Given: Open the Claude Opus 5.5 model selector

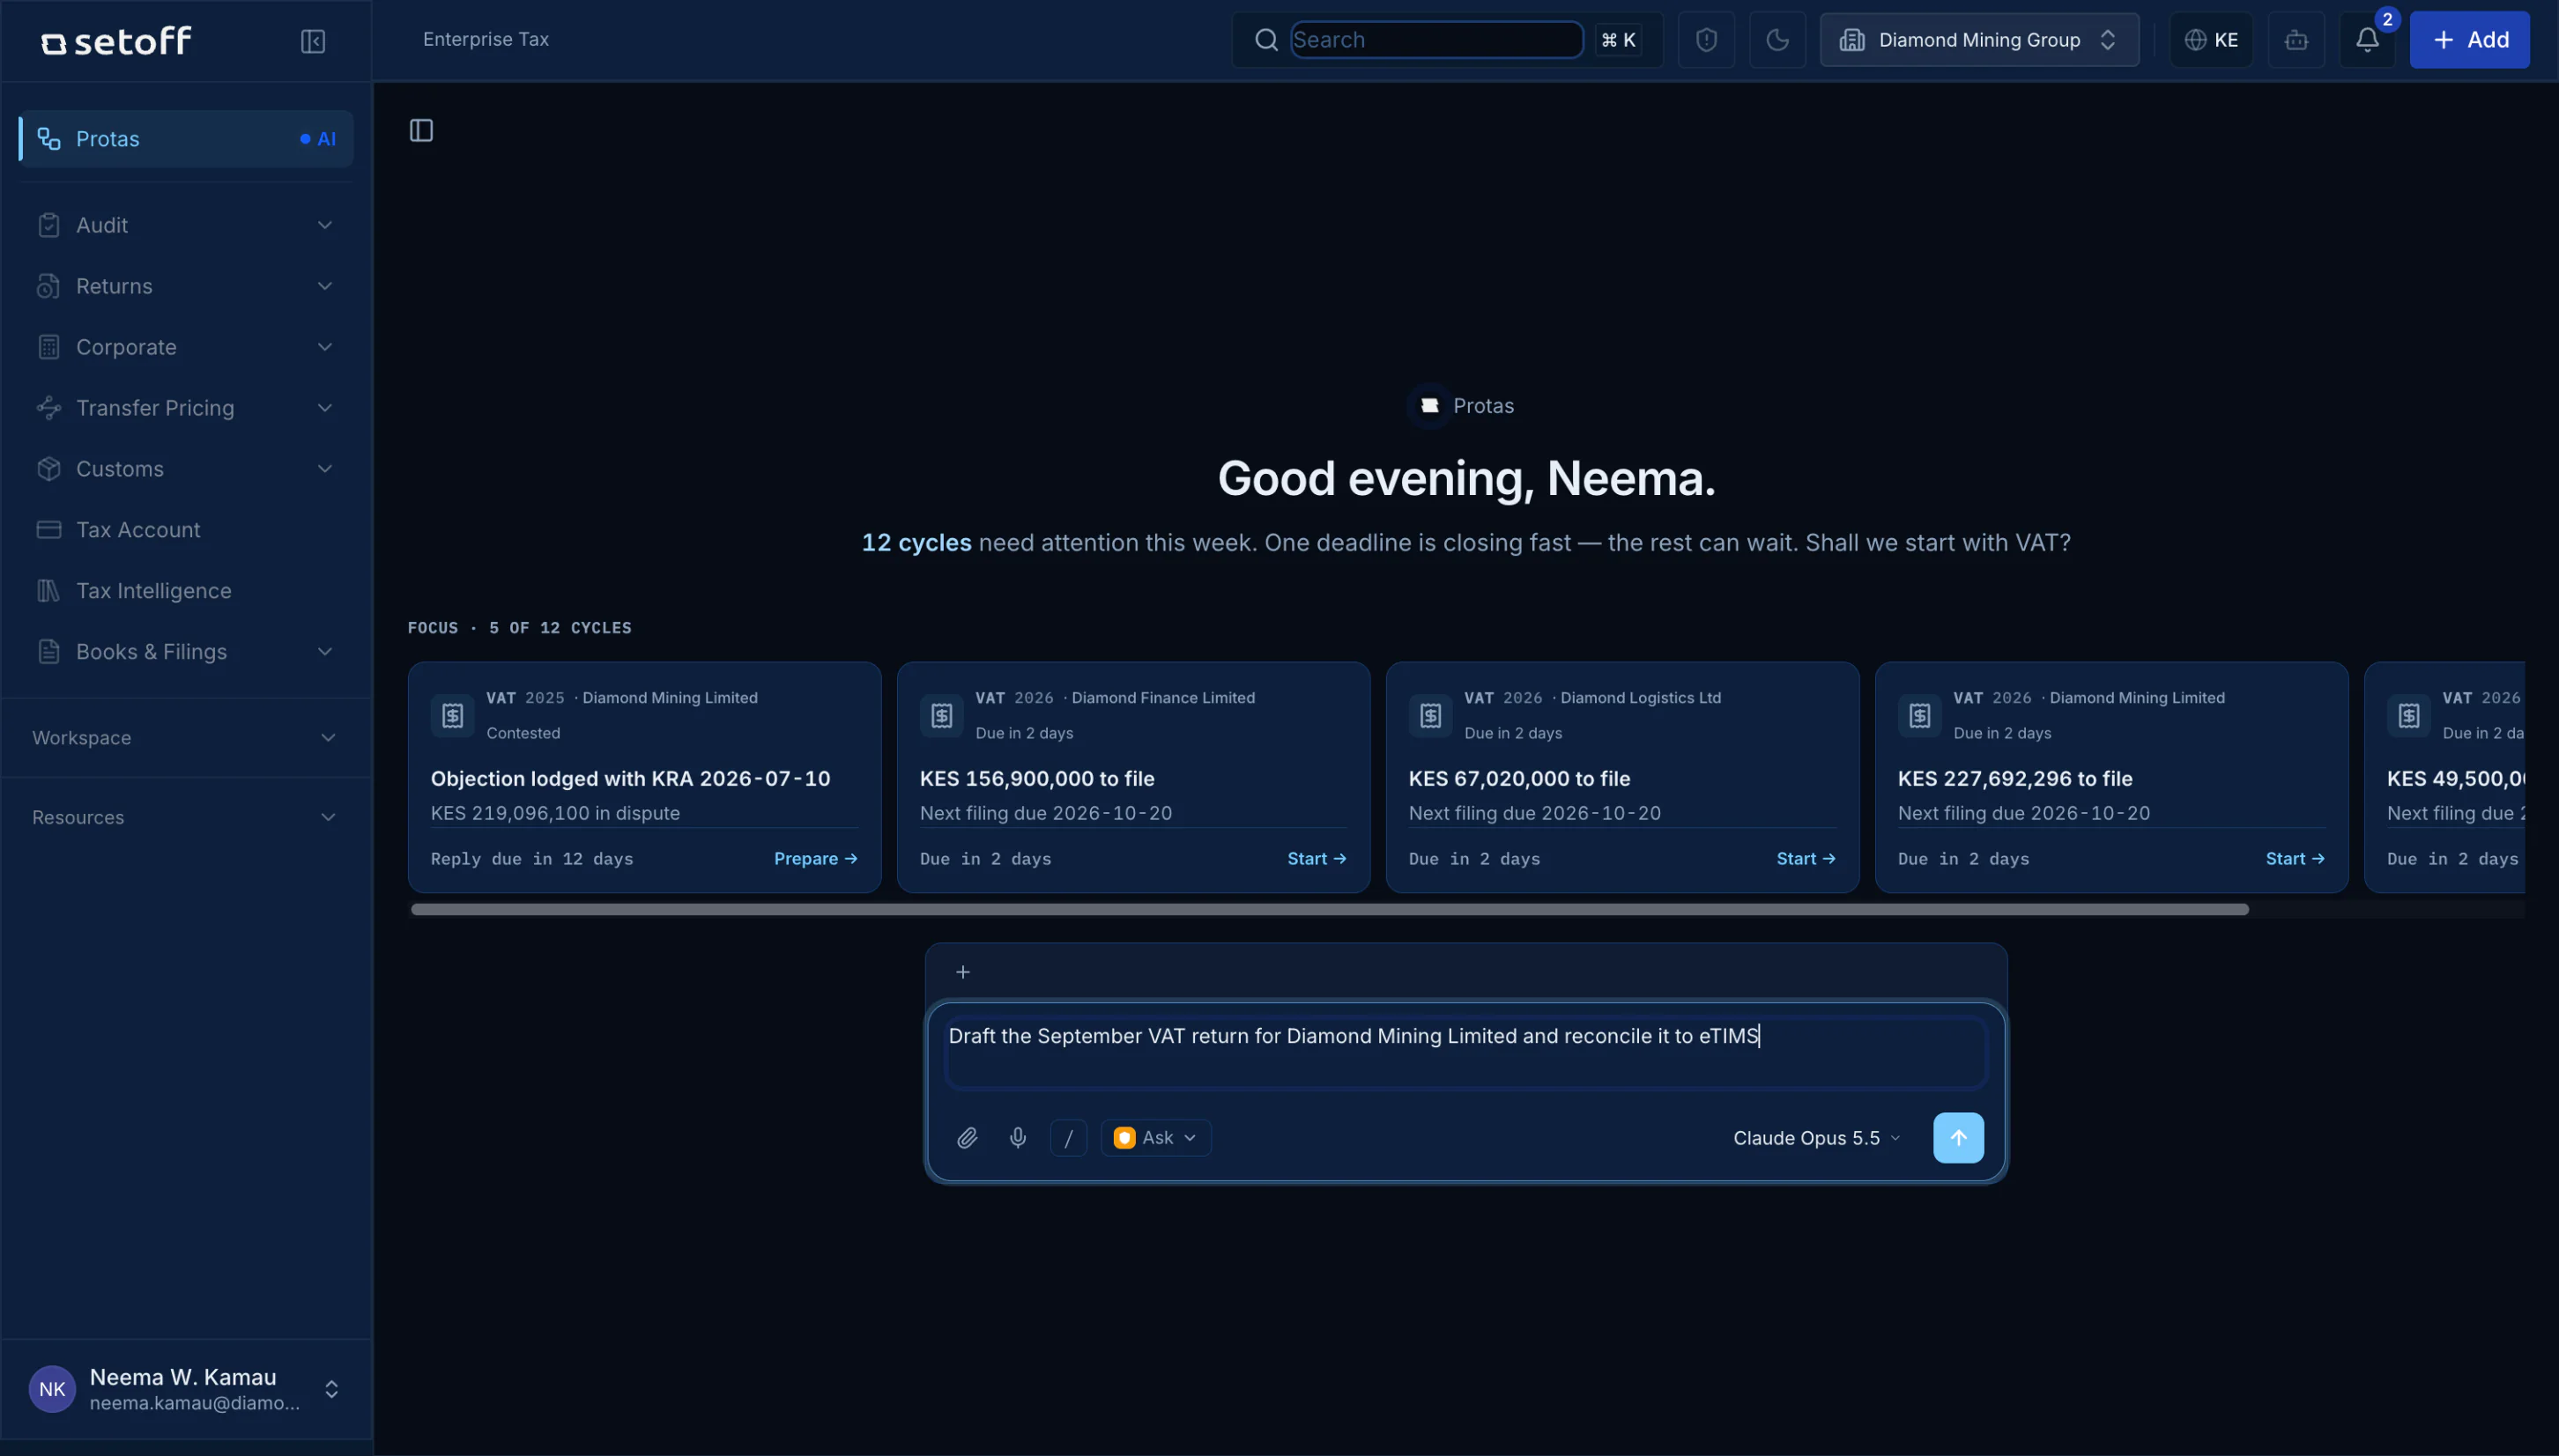Looking at the screenshot, I should [1816, 1138].
